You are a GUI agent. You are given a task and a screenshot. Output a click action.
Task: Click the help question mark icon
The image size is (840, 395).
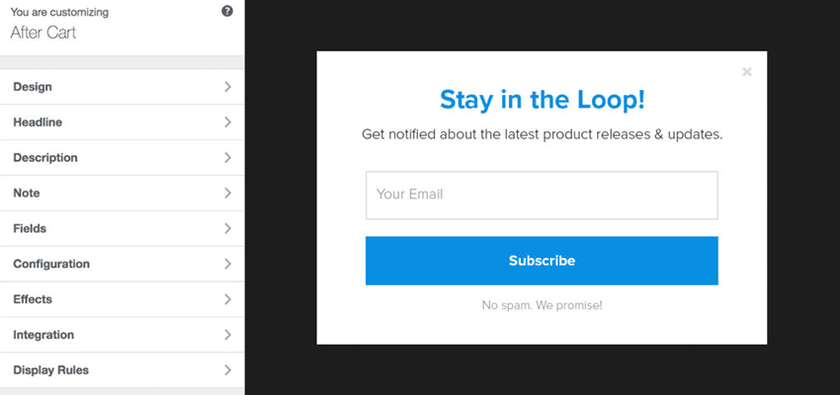point(227,12)
